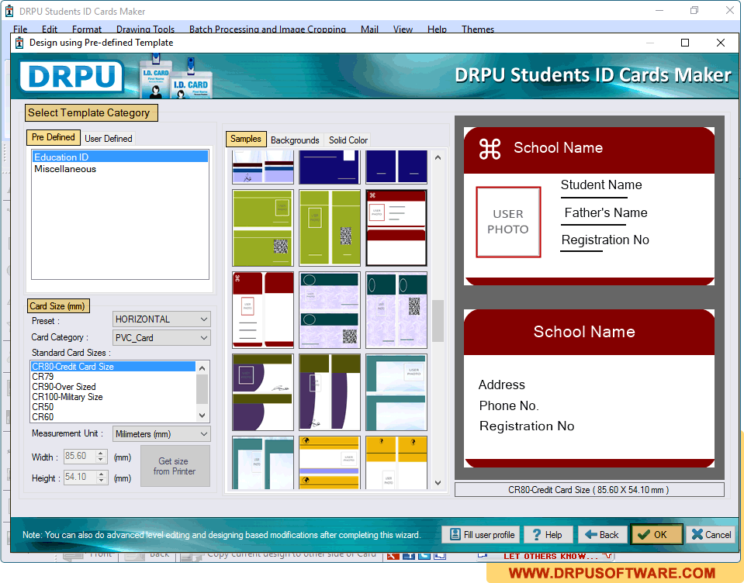Open the File menu
744x583 pixels.
(x=20, y=29)
